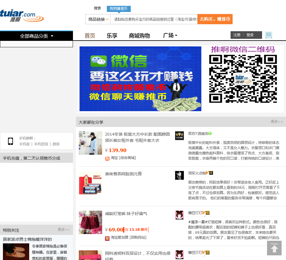Click the 辰苏T逍遥店 shop name

198,134
